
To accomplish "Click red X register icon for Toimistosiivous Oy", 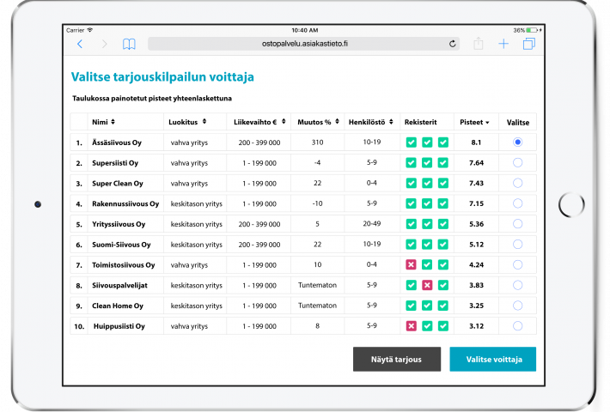I will click(x=412, y=265).
